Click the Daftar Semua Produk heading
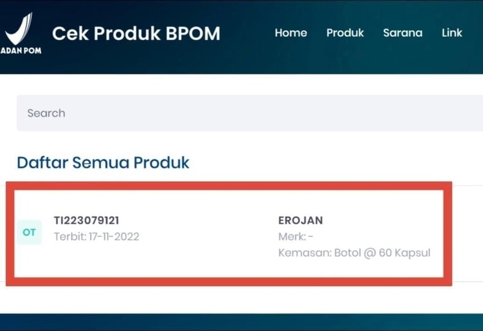 coord(103,162)
